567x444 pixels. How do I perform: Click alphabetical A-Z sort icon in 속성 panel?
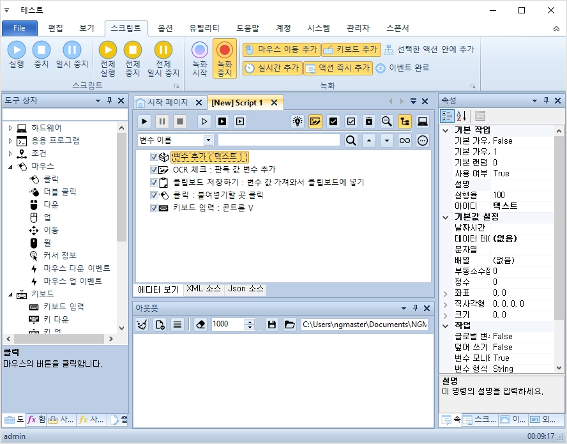coord(461,116)
